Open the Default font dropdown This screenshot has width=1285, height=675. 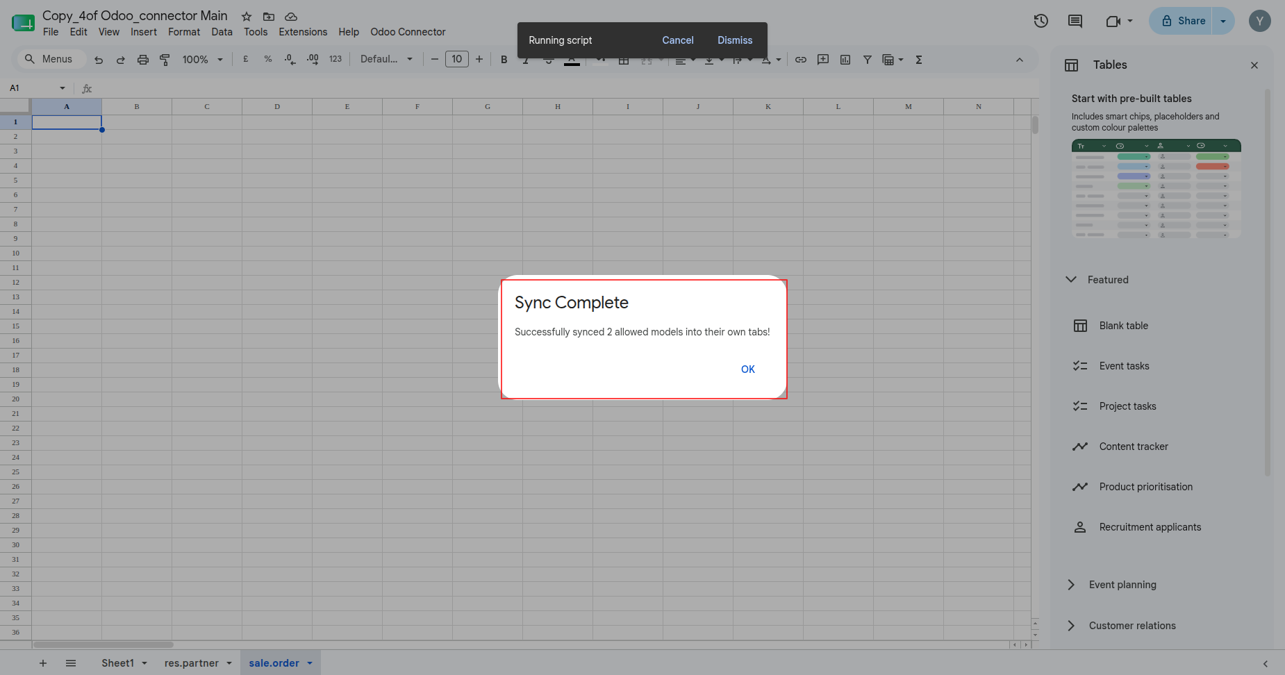pos(386,60)
